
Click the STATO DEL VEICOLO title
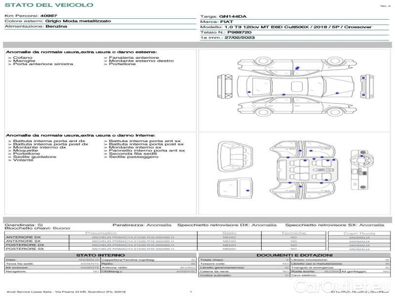(x=48, y=5)
